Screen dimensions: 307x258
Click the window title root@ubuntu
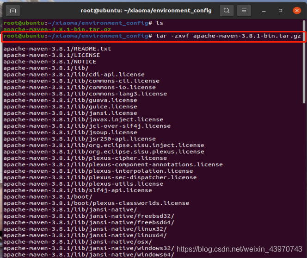pyautogui.click(x=146, y=10)
